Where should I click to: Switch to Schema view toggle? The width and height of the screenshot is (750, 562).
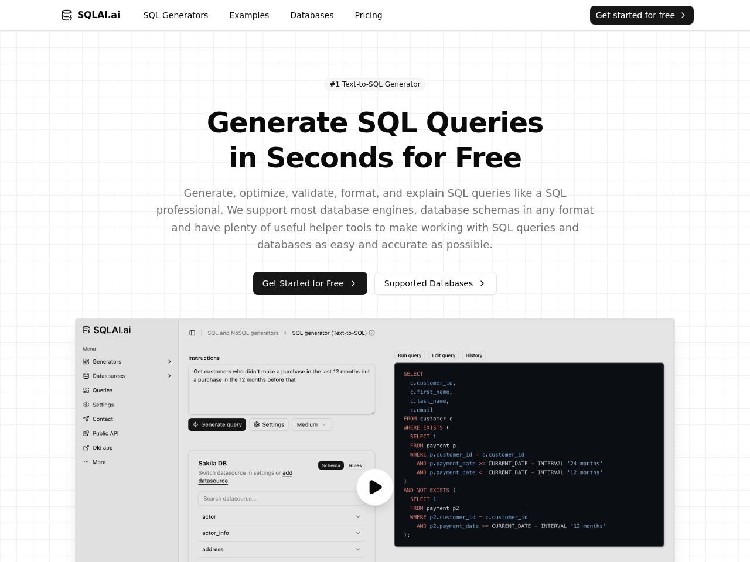coord(330,465)
